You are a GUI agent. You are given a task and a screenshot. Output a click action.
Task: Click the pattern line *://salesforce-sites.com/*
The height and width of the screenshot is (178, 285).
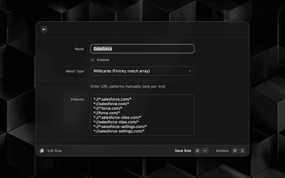tap(116, 122)
